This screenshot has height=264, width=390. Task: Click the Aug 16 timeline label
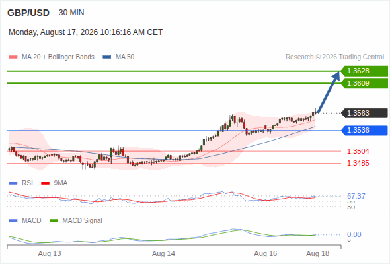265,253
